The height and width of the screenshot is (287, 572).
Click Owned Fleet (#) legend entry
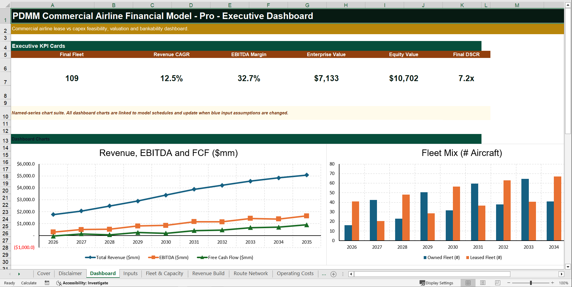(x=442, y=258)
